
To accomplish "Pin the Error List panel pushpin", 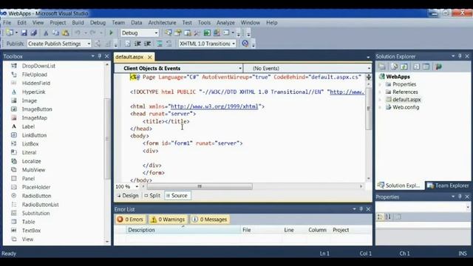I will (361, 209).
